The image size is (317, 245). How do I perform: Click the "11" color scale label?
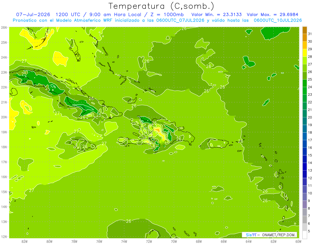tap(310, 186)
